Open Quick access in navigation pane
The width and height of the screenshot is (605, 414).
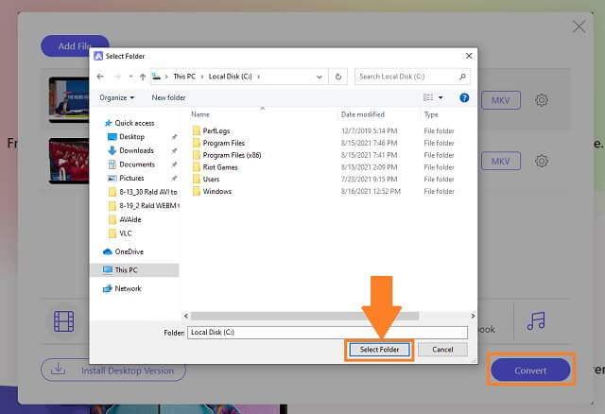pos(130,123)
